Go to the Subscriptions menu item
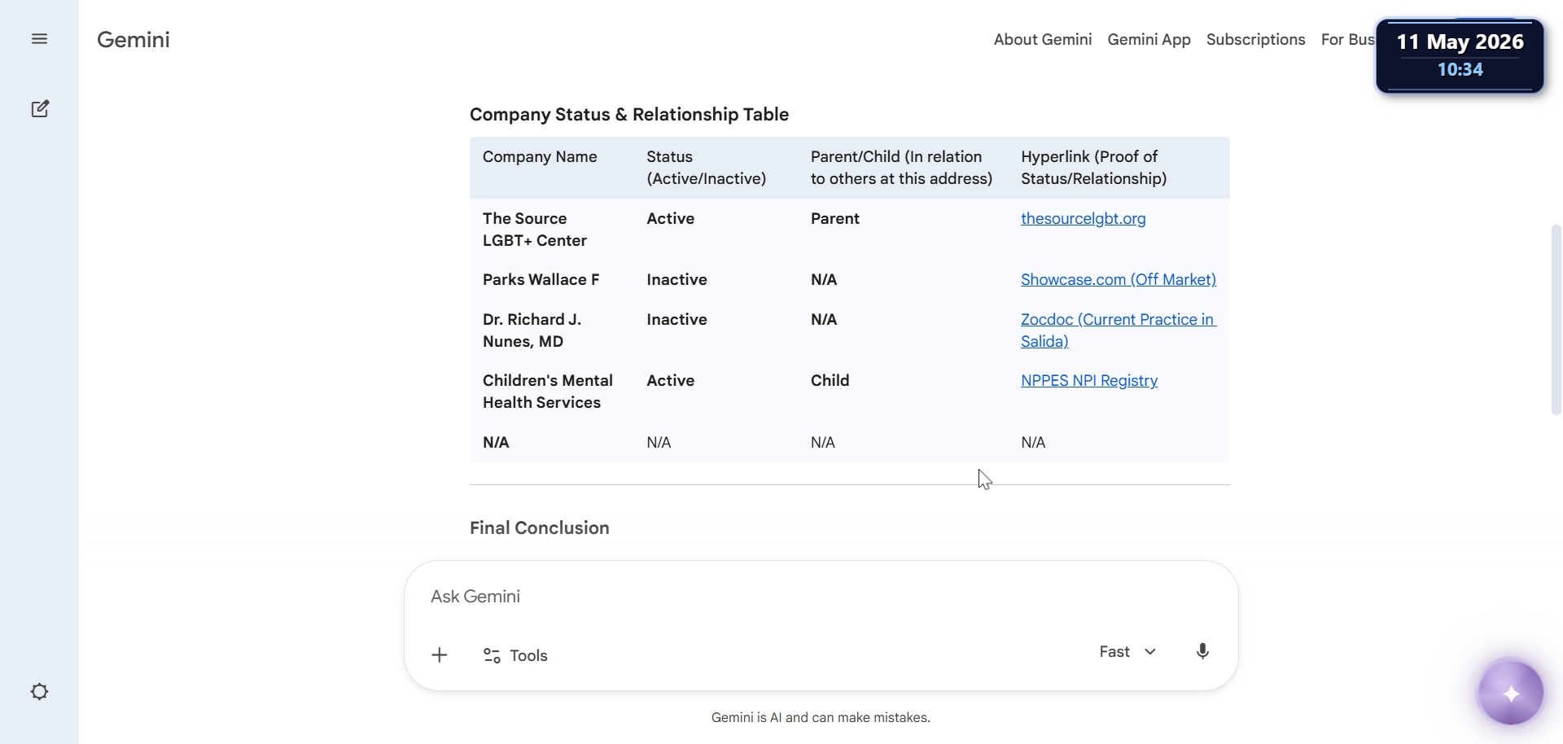This screenshot has height=744, width=1563. tap(1255, 39)
